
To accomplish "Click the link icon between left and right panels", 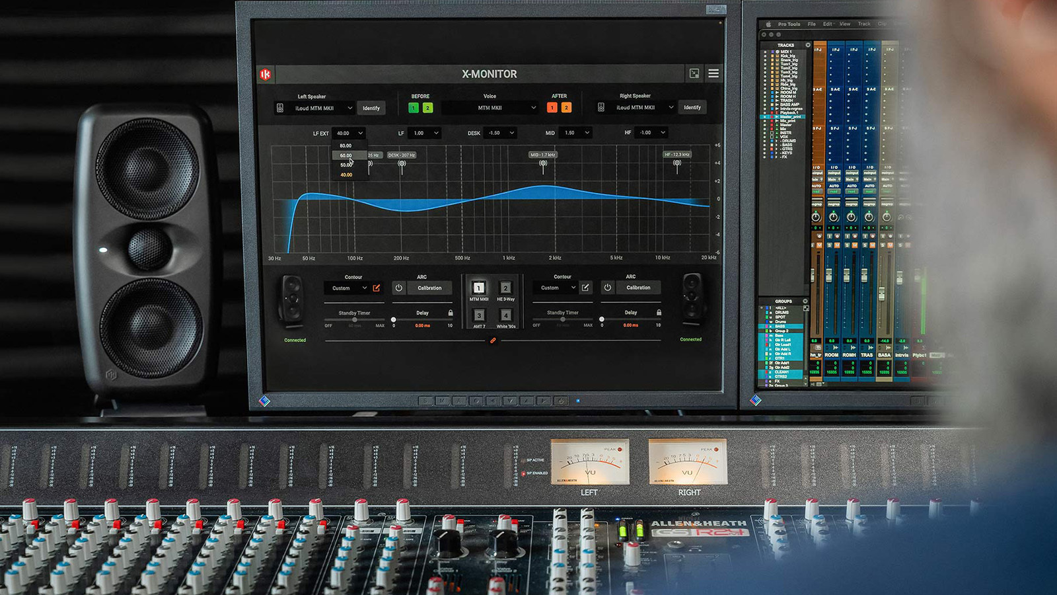I will 493,340.
